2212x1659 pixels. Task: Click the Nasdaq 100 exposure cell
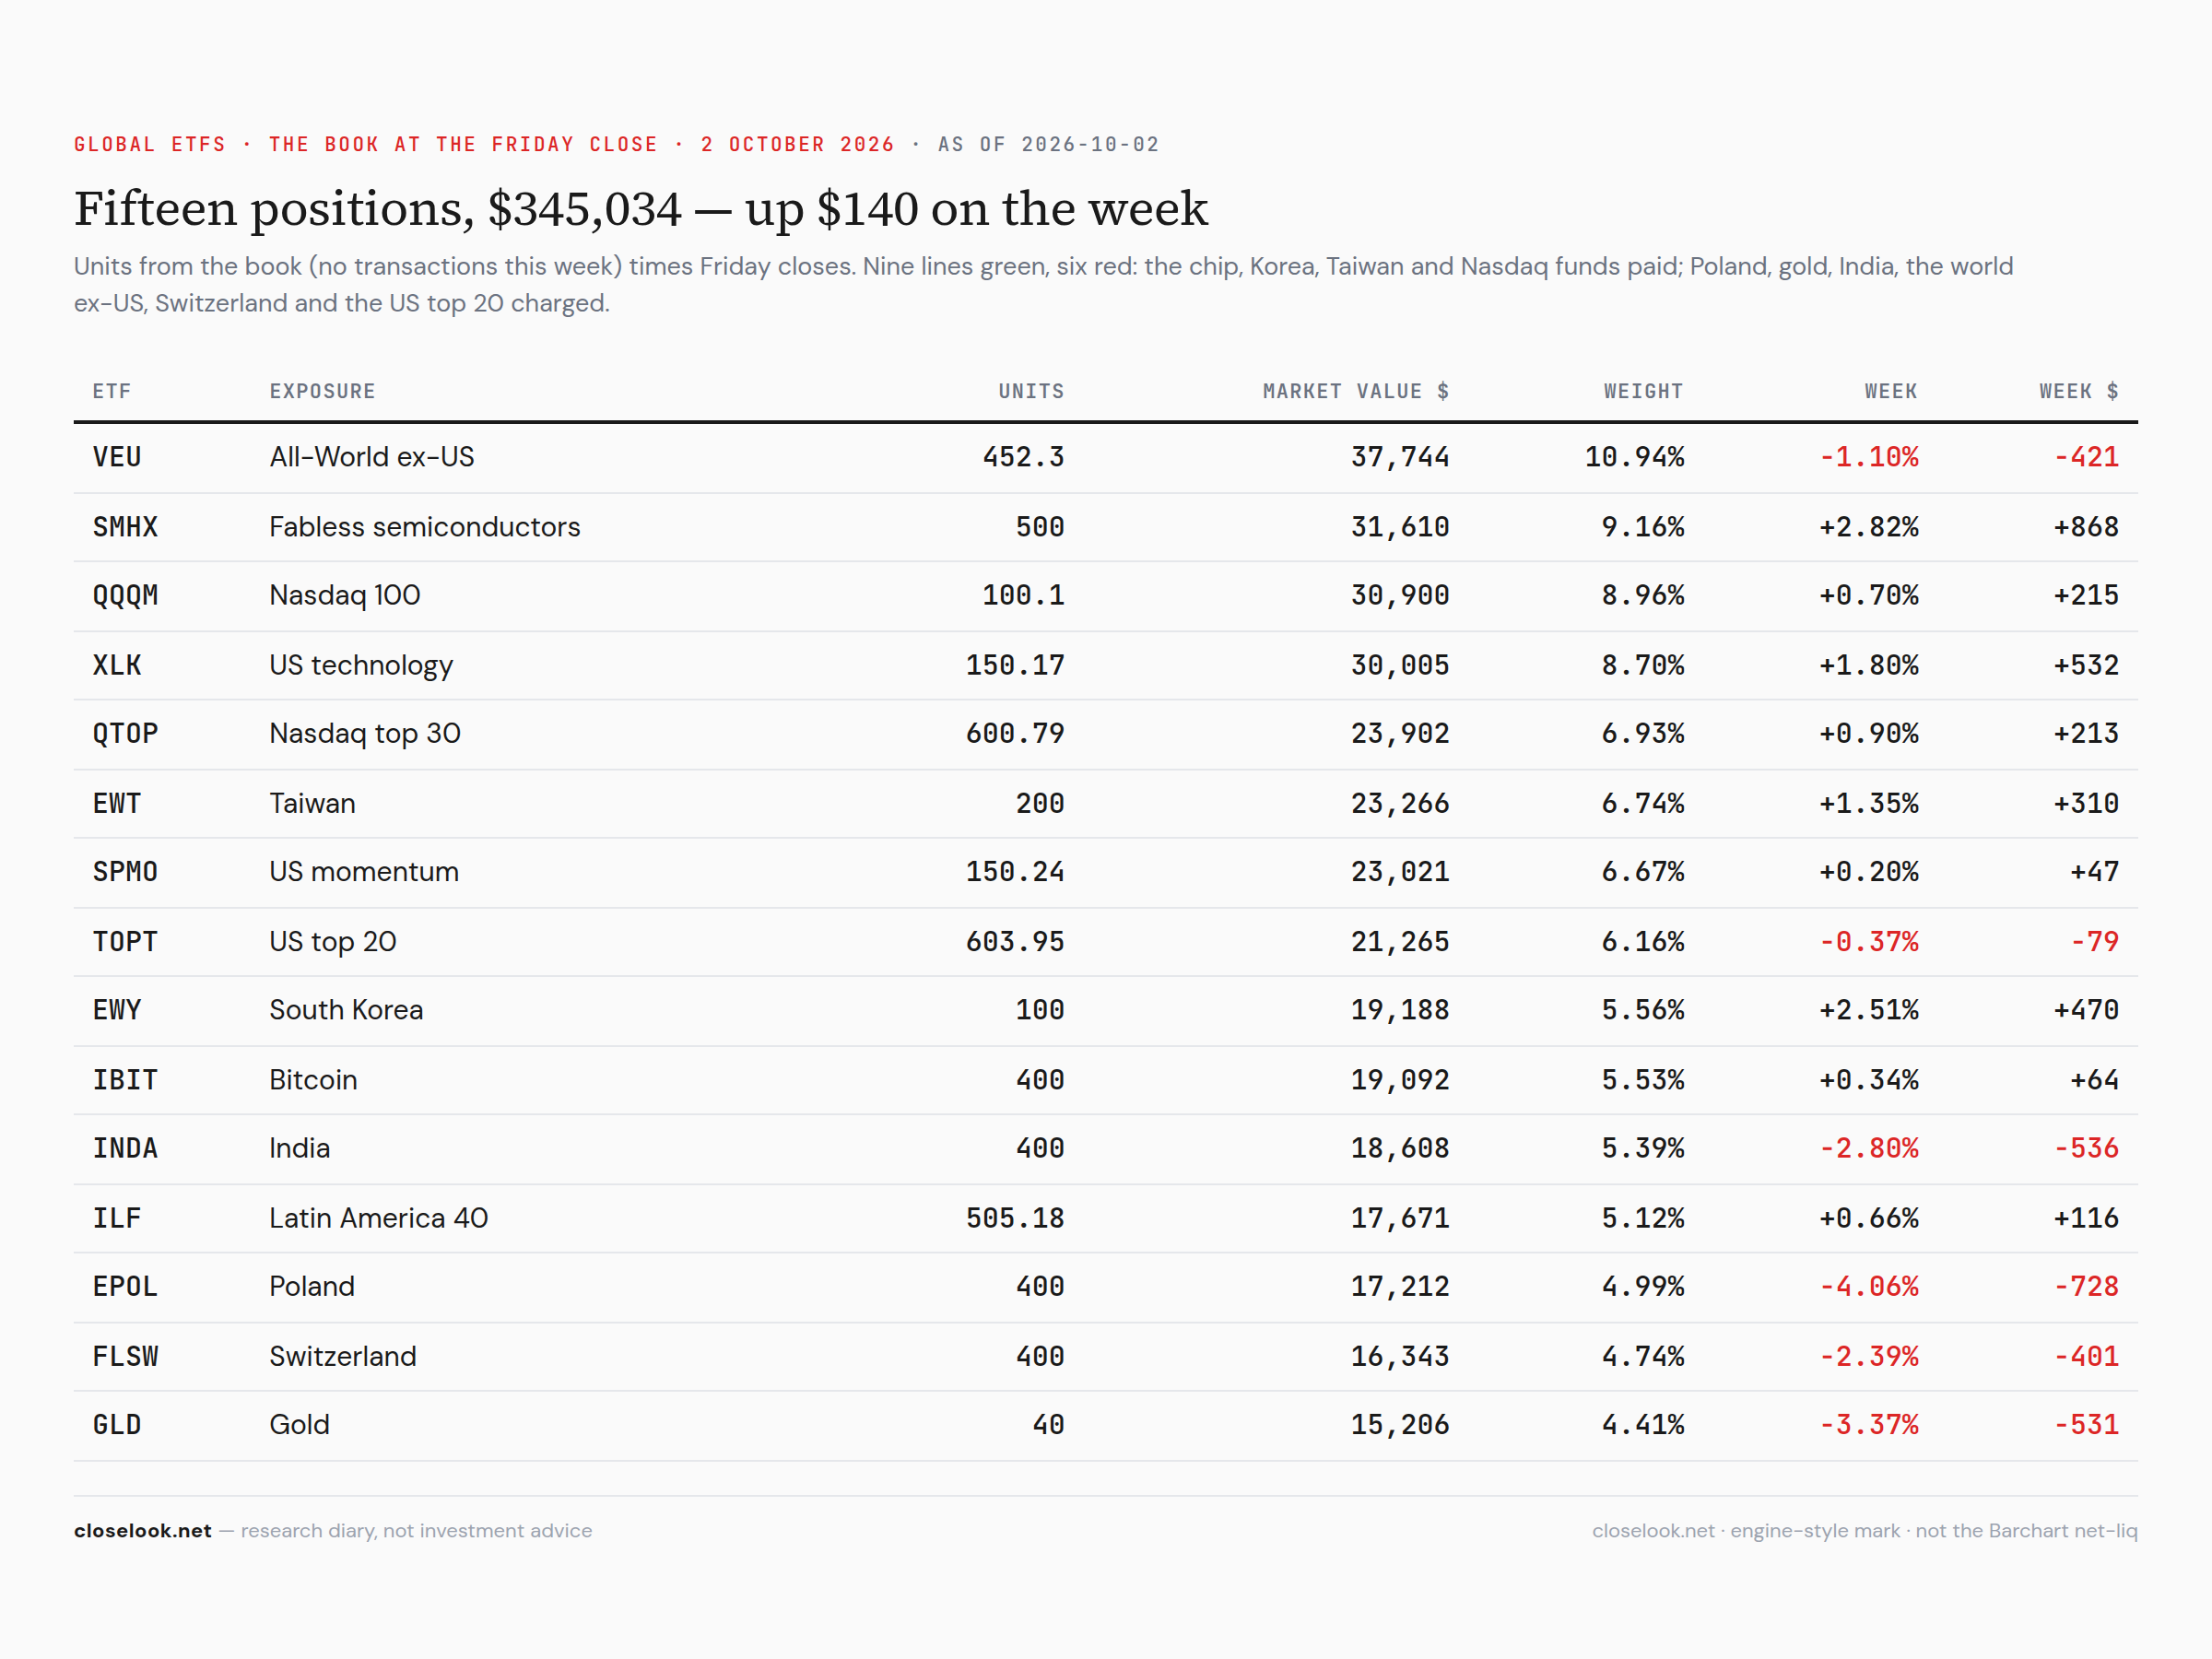point(345,596)
